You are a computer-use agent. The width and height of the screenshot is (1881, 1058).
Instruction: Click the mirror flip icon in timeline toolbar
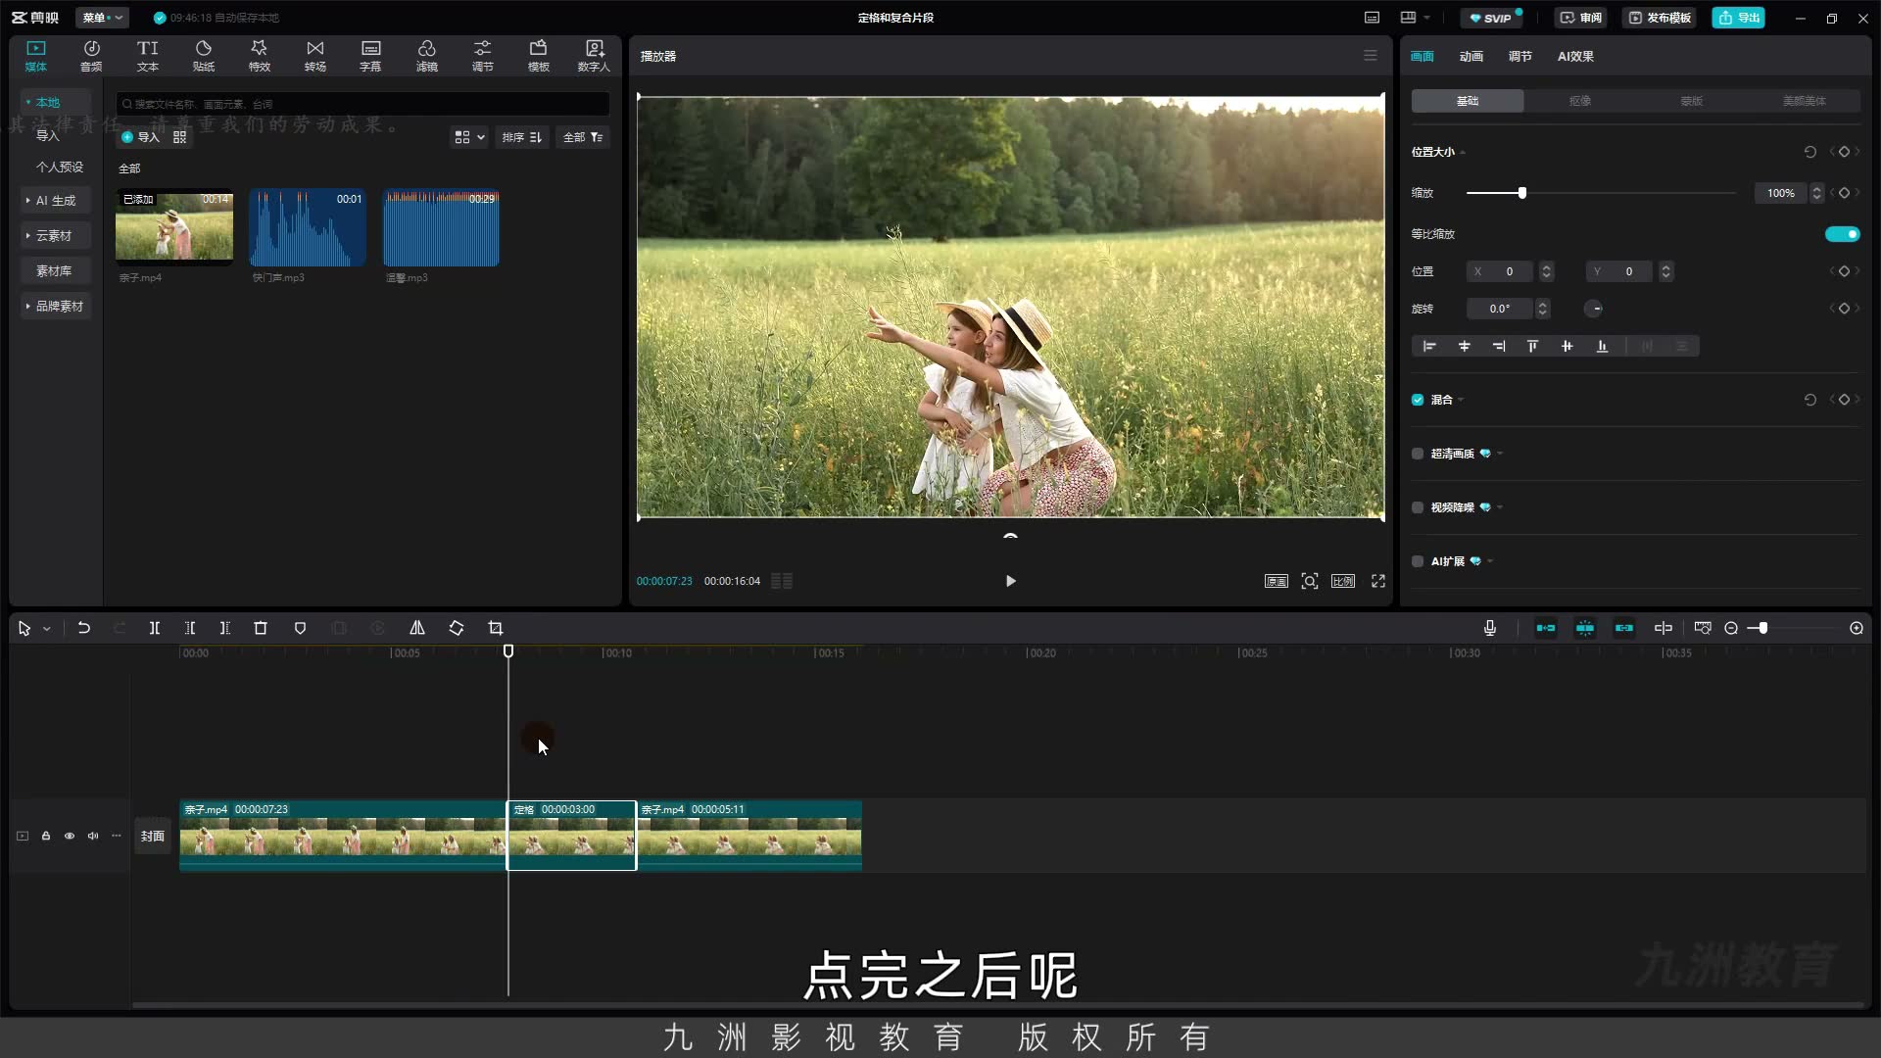click(x=417, y=628)
